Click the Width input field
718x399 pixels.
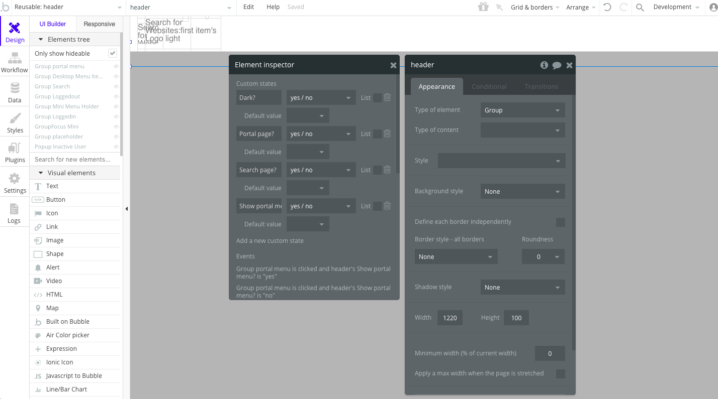[450, 318]
